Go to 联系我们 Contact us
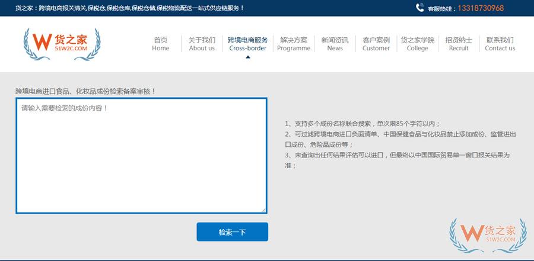The height and width of the screenshot is (261, 534). pos(500,44)
